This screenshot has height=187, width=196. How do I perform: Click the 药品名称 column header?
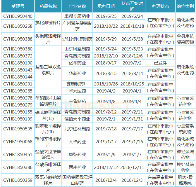(48, 6)
